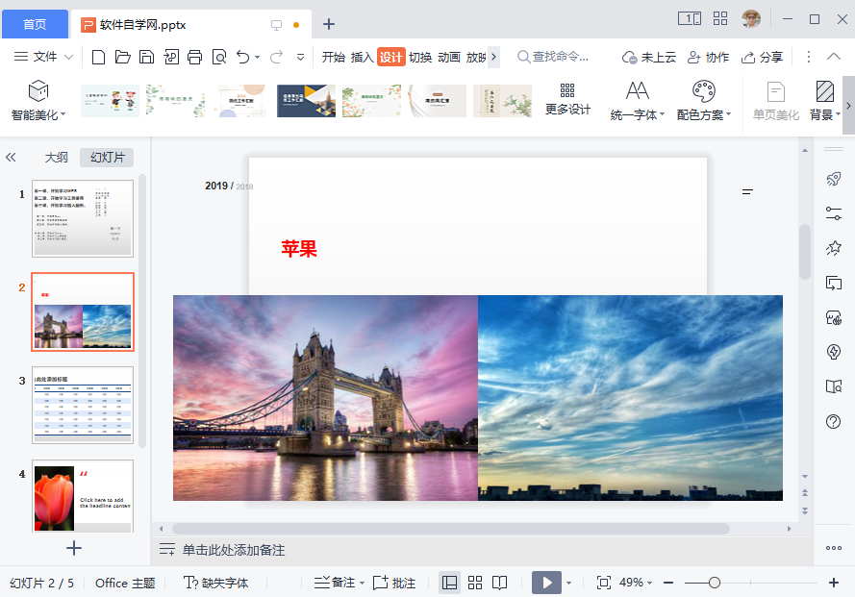The image size is (855, 597).
Task: Click the 协作 collaborate button
Action: [x=708, y=57]
